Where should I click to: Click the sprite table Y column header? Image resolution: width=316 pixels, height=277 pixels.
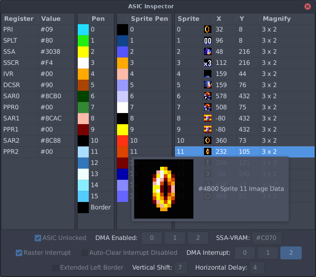click(x=248, y=19)
